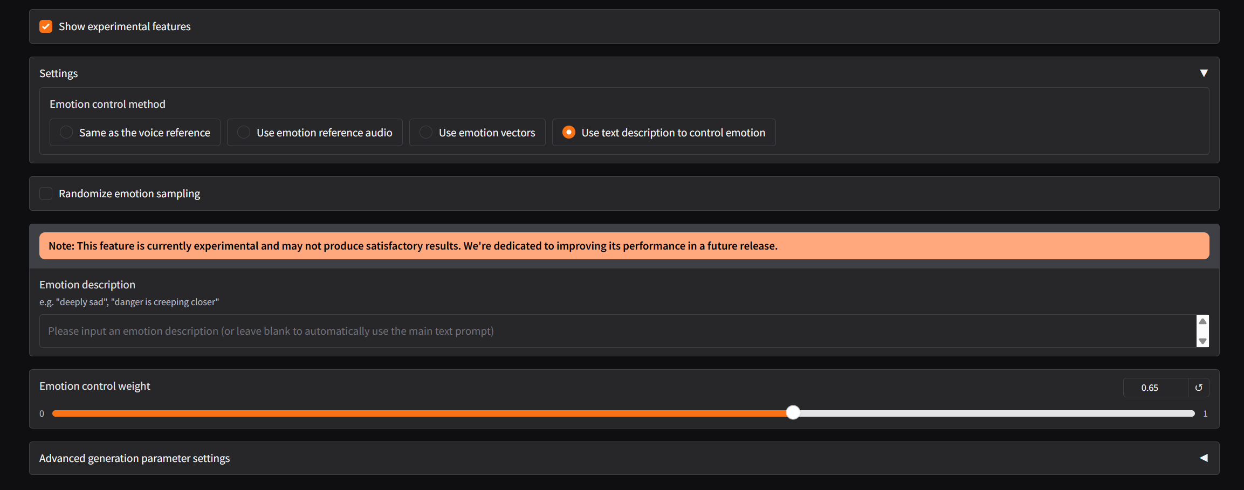Reset the emotion control weight value

coord(1198,388)
